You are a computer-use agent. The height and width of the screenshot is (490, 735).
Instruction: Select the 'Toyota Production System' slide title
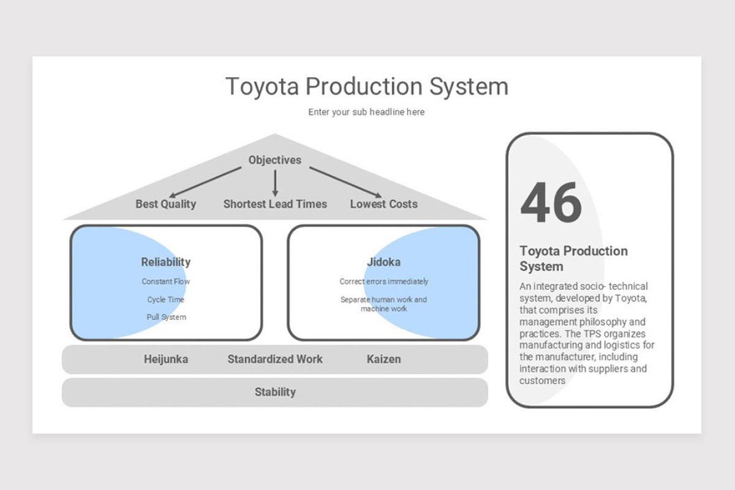tap(367, 86)
